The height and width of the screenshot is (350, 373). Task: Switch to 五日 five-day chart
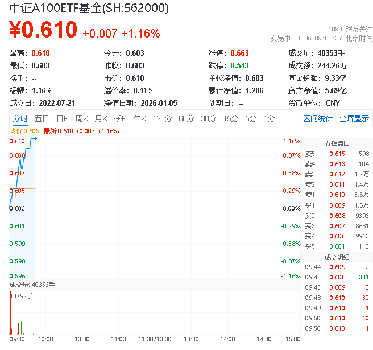coord(42,118)
